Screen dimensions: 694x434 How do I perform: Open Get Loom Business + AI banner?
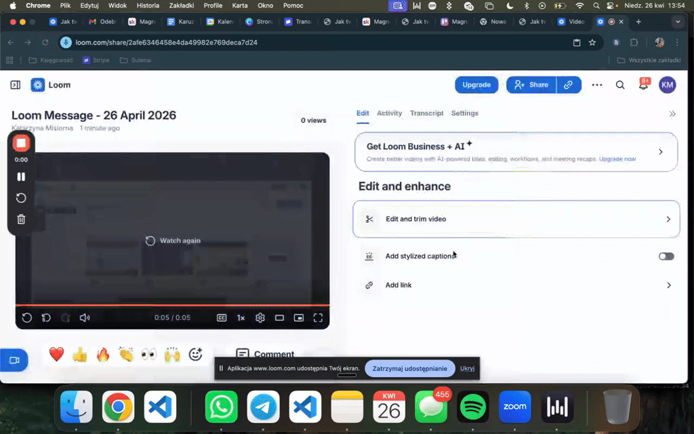(516, 151)
